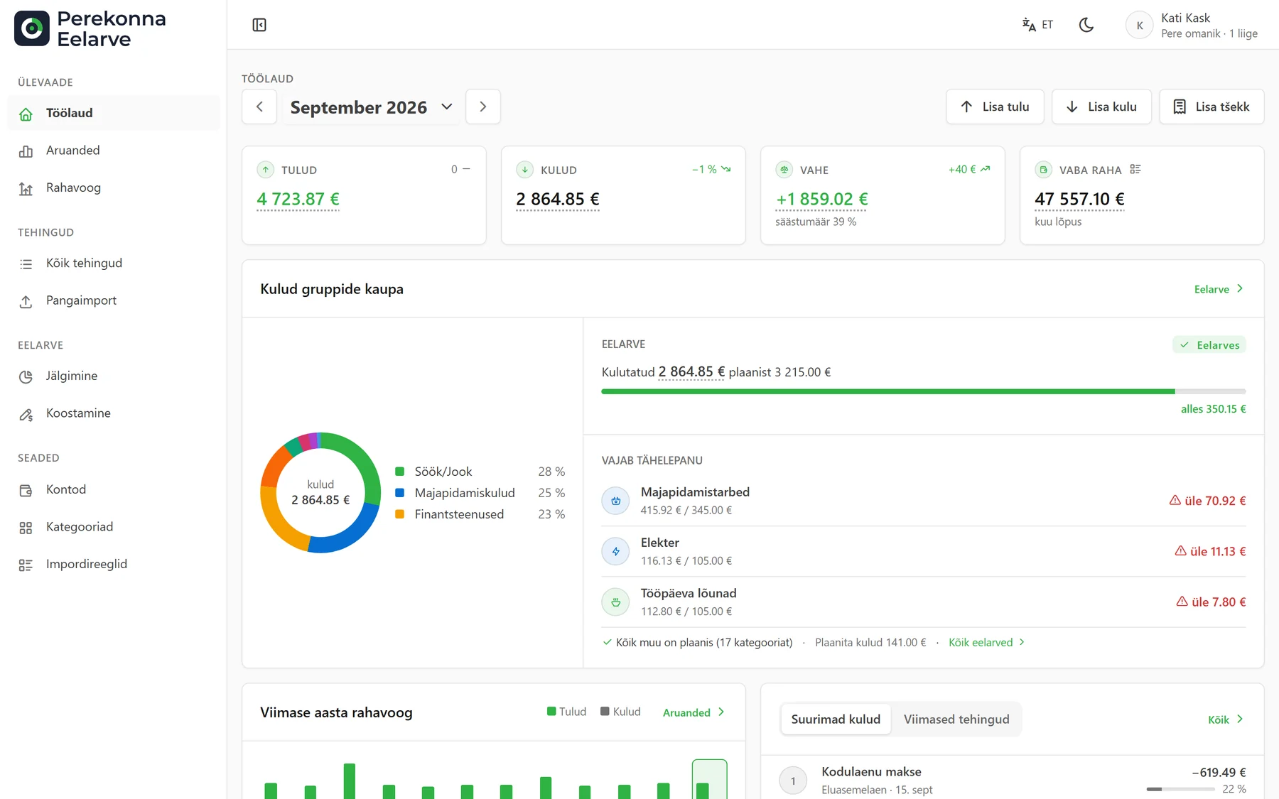The image size is (1279, 799).
Task: Go to previous month with the left chevron
Action: coord(259,107)
